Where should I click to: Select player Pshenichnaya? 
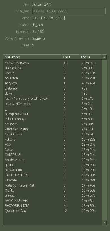[52, 119]
